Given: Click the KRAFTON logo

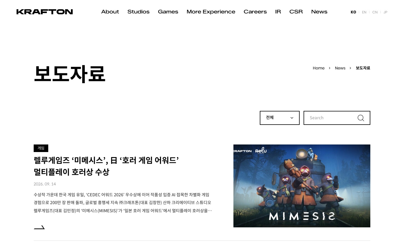Looking at the screenshot, I should (45, 12).
